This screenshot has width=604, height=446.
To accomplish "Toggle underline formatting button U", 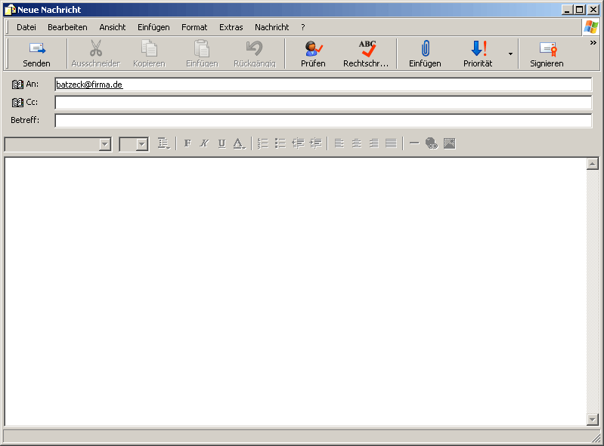I will coord(221,143).
